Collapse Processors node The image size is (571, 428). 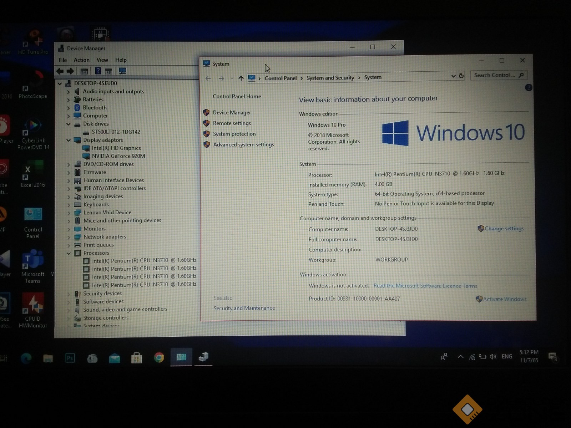[x=69, y=253]
